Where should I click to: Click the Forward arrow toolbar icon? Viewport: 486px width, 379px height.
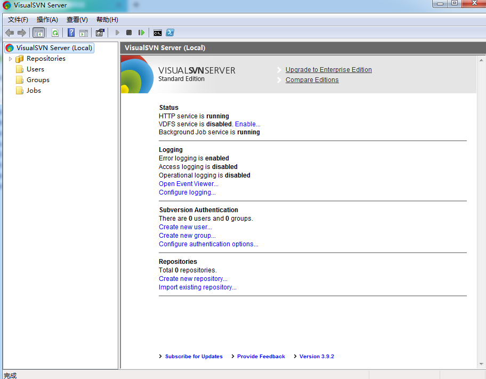click(x=22, y=33)
